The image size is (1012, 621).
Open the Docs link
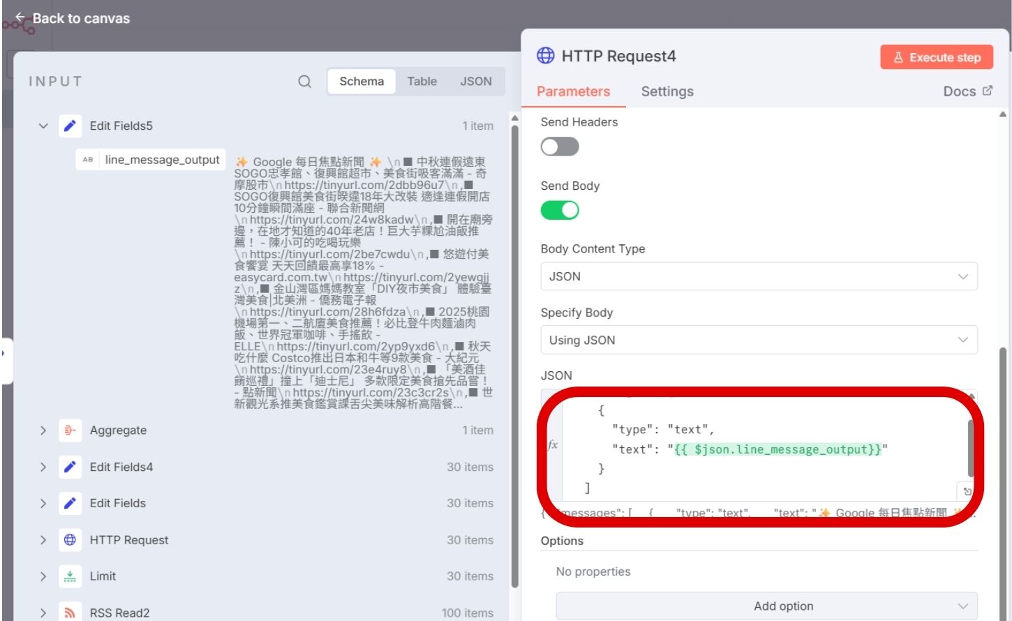[967, 91]
